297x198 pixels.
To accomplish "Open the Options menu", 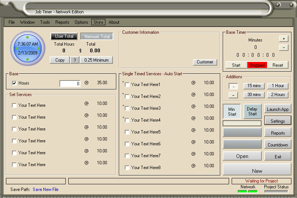I will coord(81,22).
